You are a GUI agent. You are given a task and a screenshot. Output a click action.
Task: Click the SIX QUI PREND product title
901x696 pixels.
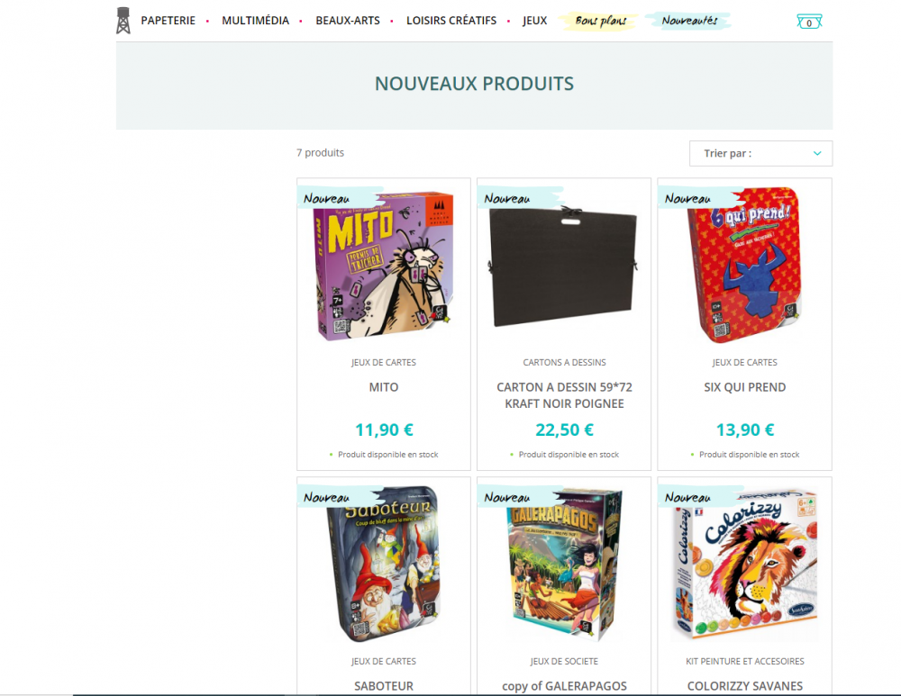point(745,387)
